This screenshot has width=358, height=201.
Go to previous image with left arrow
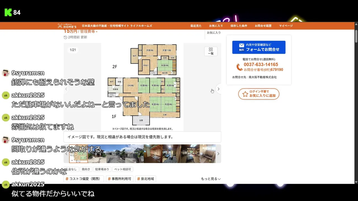pos(66,89)
